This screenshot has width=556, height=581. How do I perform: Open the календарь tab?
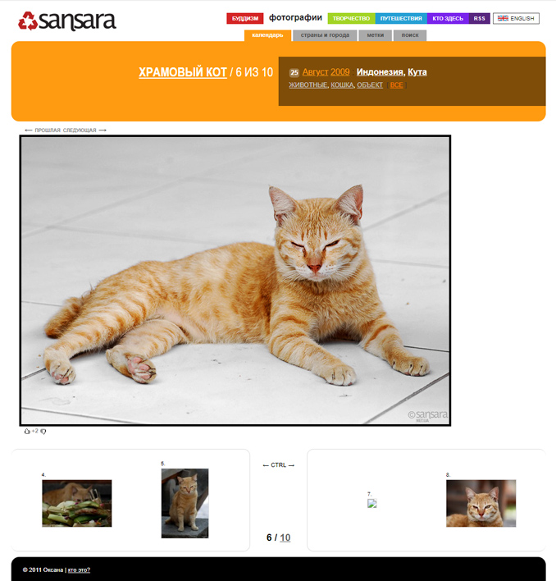tap(267, 35)
